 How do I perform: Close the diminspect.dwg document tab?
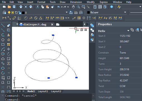[x=52, y=25]
